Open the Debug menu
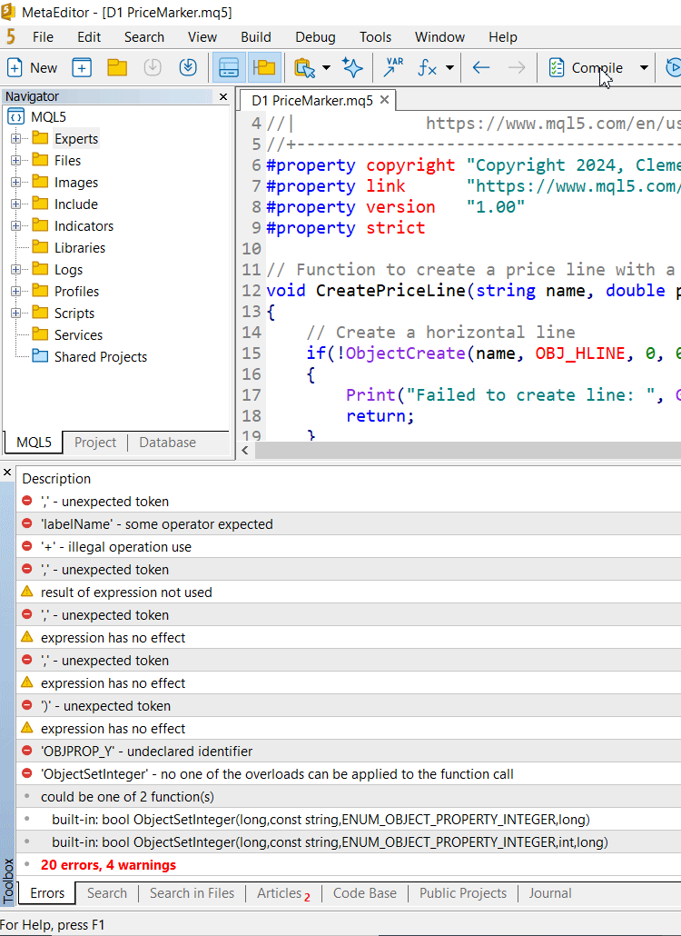The width and height of the screenshot is (681, 936). (x=315, y=37)
